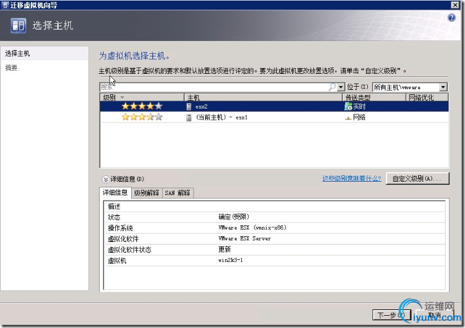This screenshot has height=328, width=465.
Task: Click the win2k3-1 virtual machine value
Action: pos(230,260)
